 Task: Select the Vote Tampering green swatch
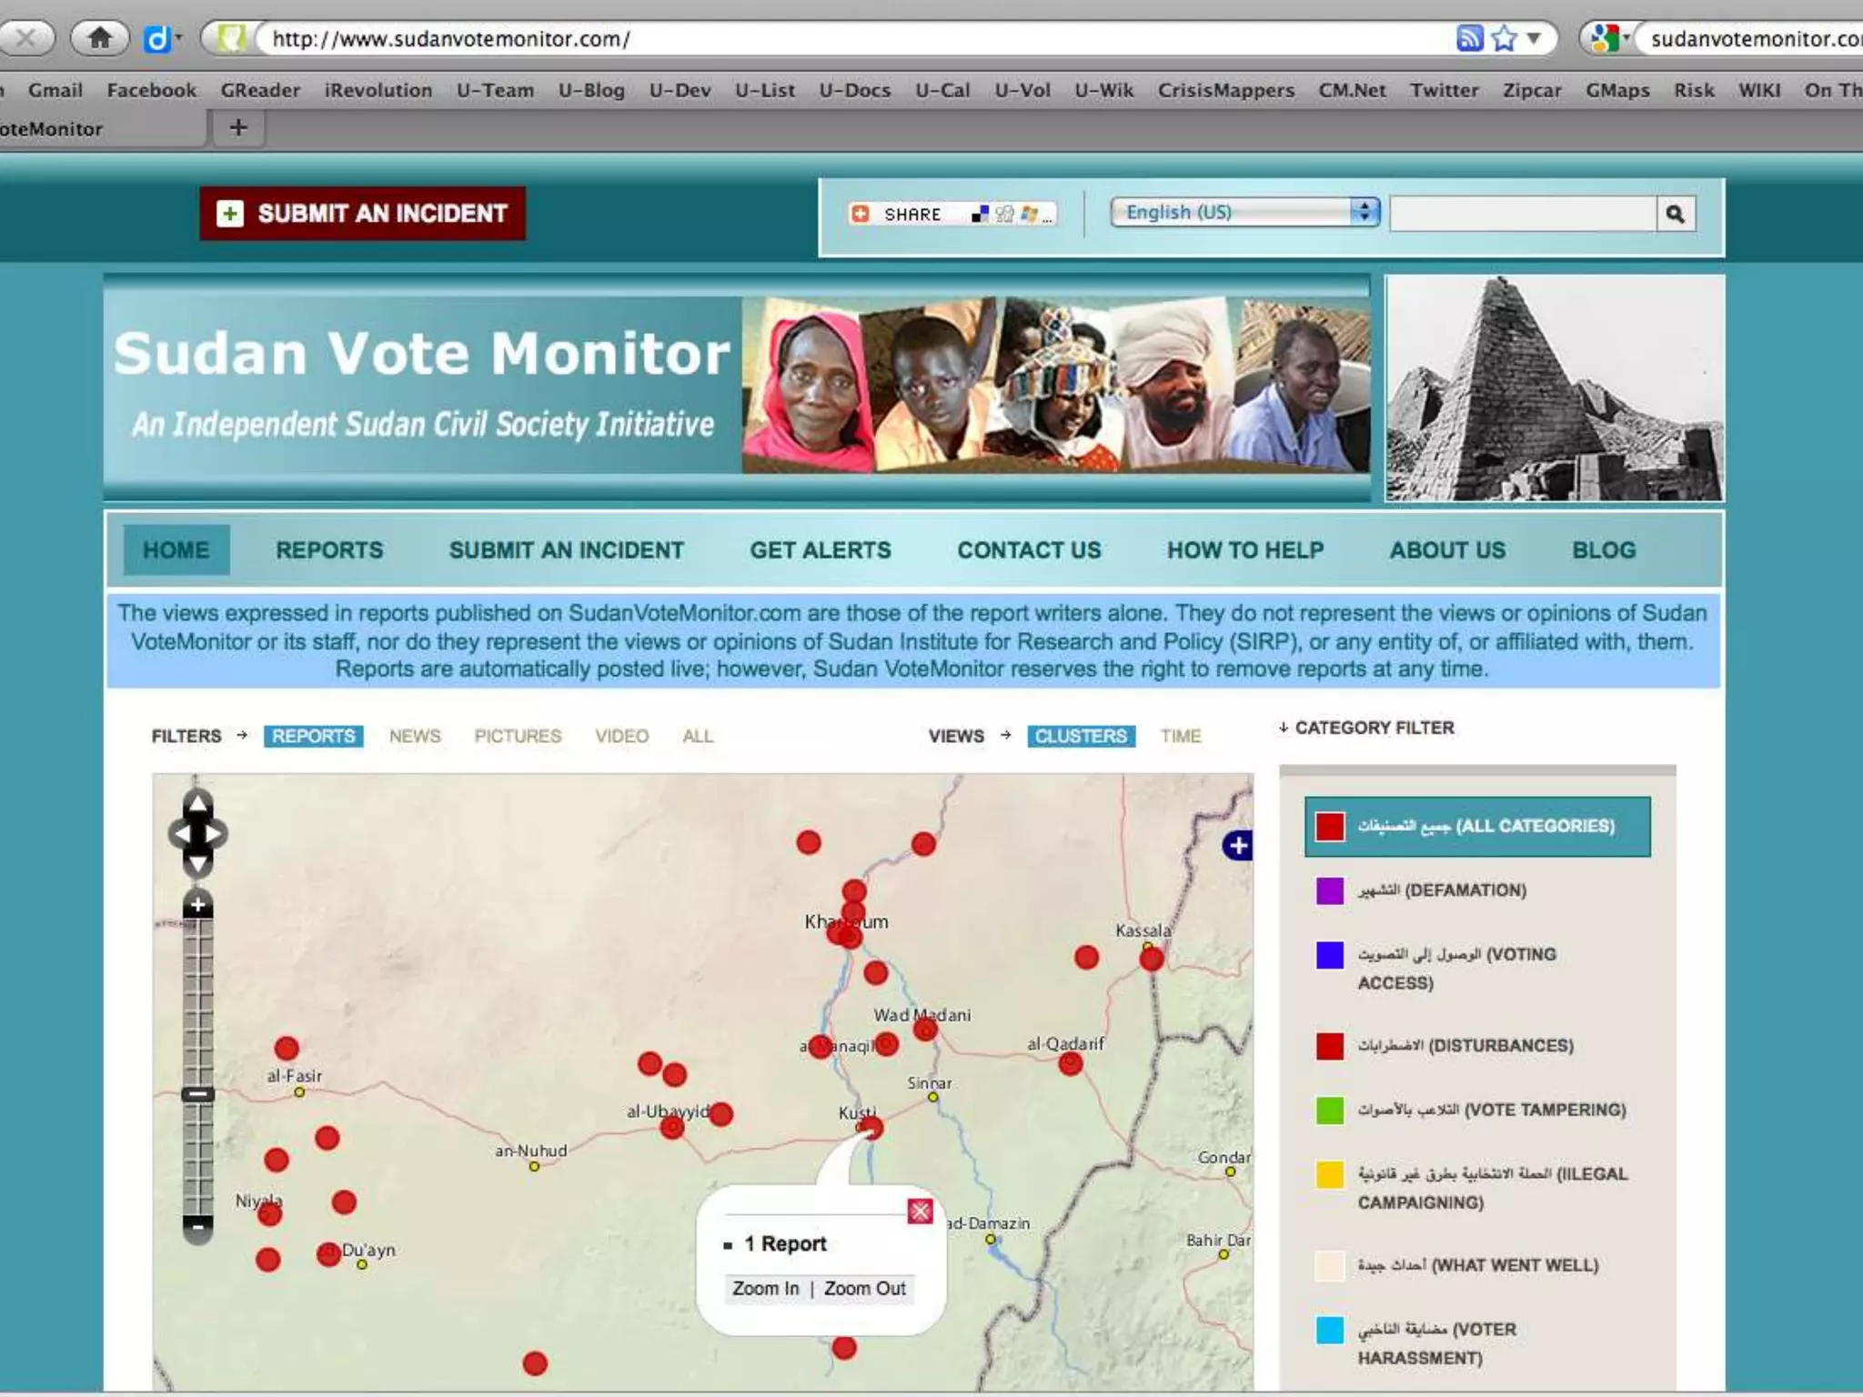1329,1110
